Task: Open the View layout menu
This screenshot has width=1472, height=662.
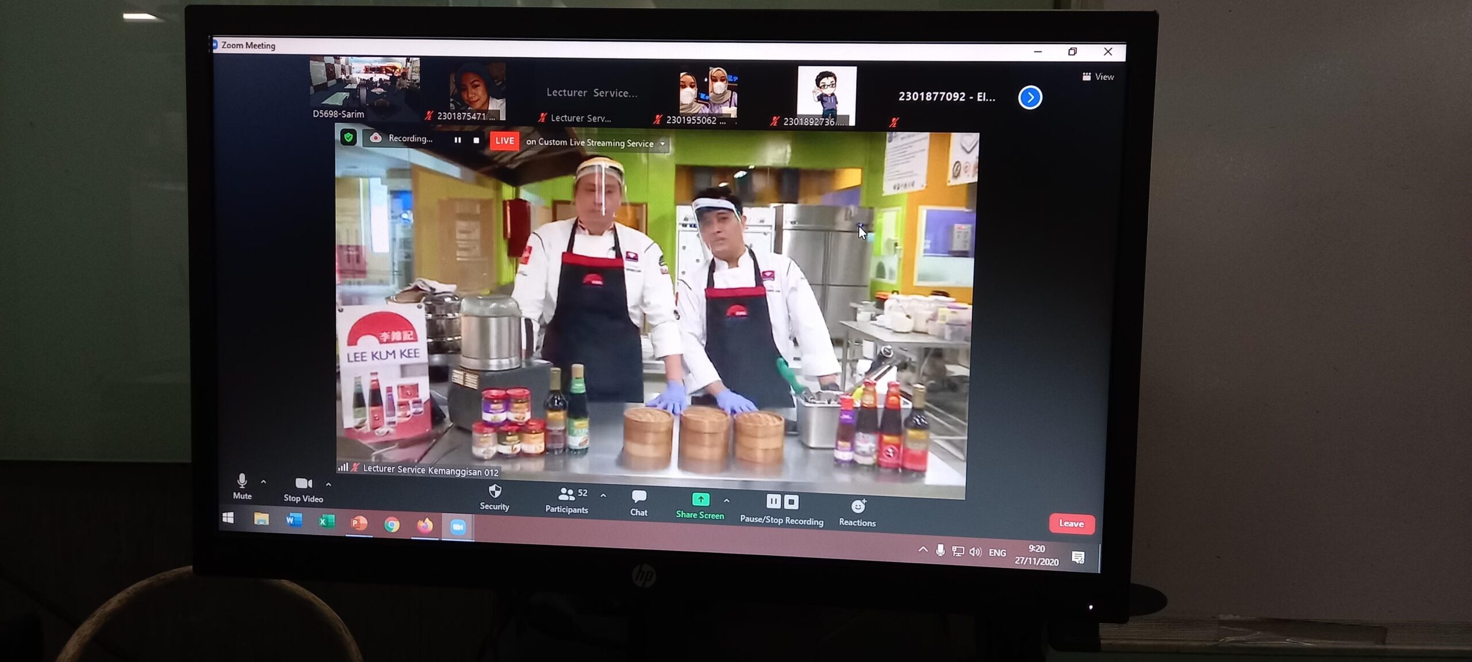Action: [x=1098, y=76]
